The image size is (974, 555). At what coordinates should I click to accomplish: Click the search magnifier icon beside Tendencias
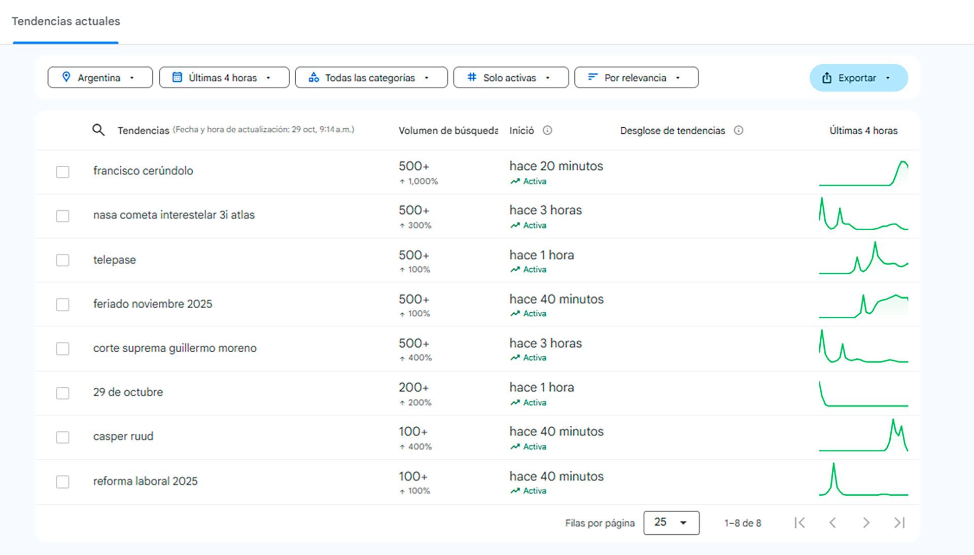pyautogui.click(x=98, y=130)
